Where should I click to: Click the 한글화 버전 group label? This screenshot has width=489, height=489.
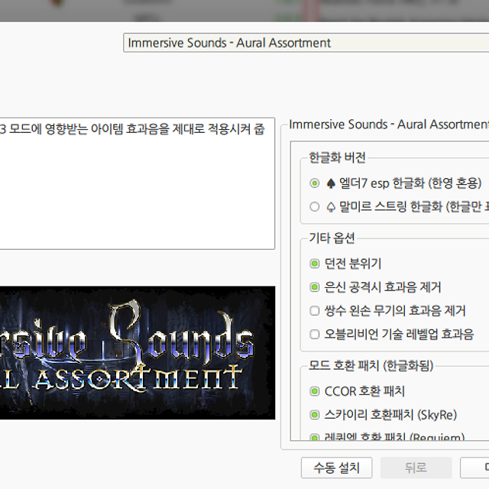[337, 157]
